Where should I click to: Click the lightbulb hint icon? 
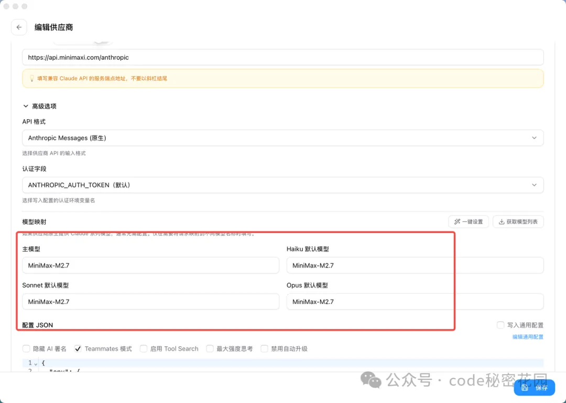pos(31,78)
